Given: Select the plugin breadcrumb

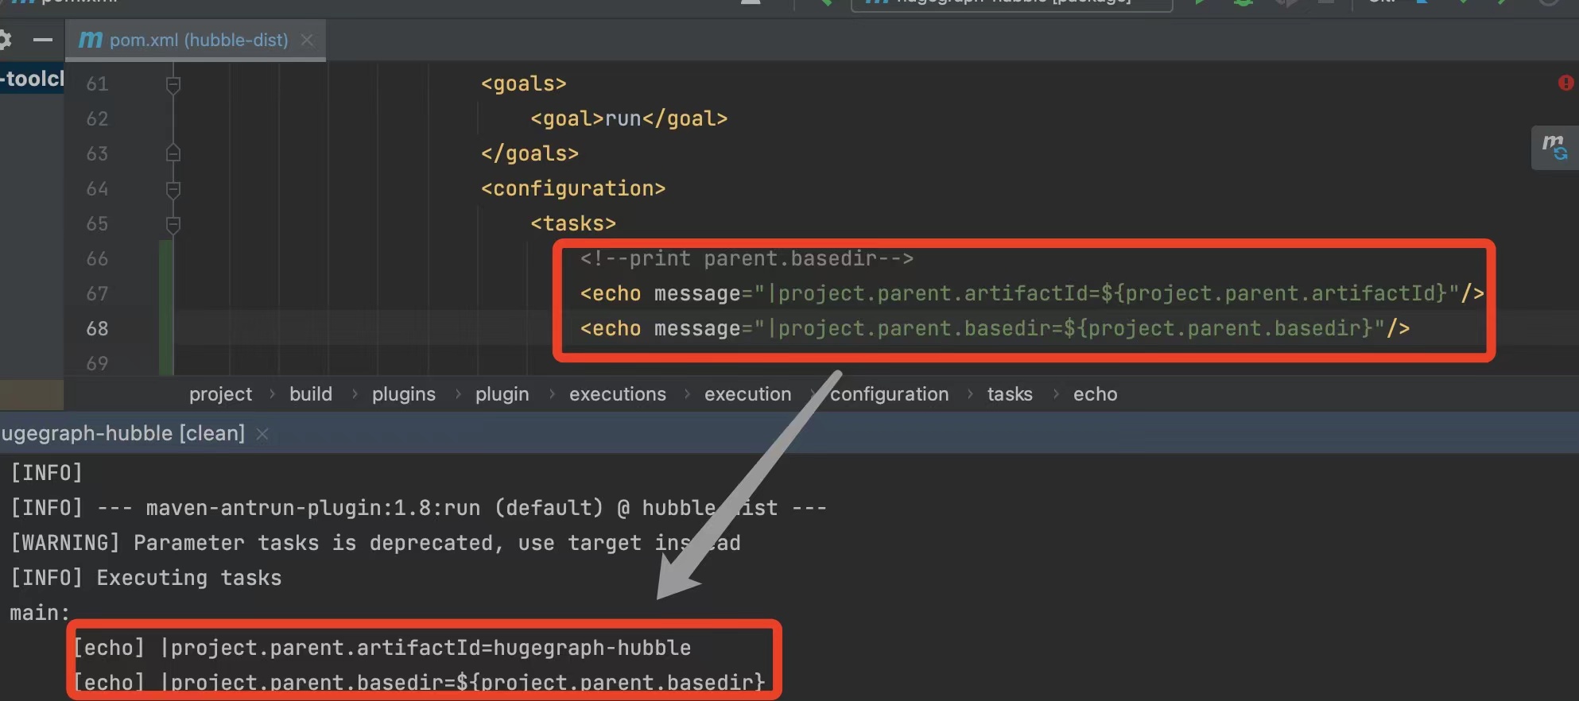Looking at the screenshot, I should click(502, 394).
